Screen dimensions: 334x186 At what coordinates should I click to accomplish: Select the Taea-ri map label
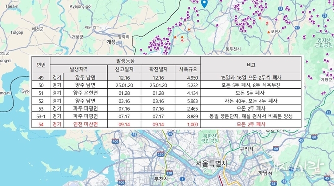[x=12, y=6]
